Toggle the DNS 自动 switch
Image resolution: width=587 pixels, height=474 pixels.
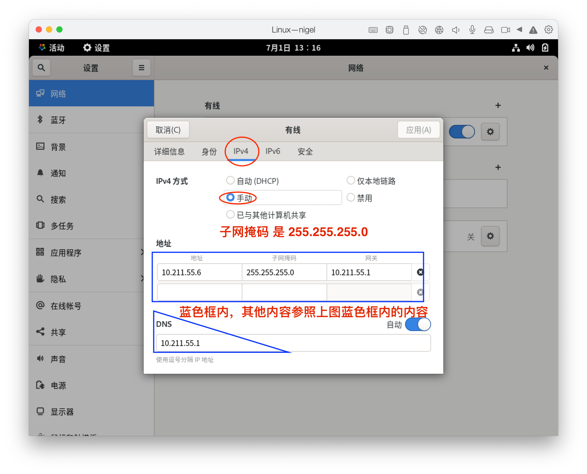point(418,324)
